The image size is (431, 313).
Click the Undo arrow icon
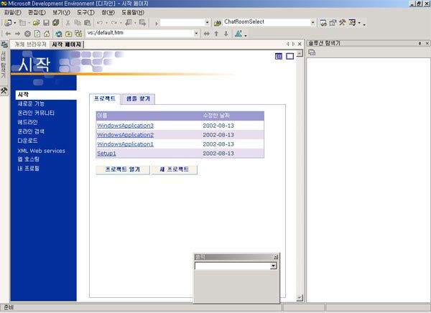(100, 23)
